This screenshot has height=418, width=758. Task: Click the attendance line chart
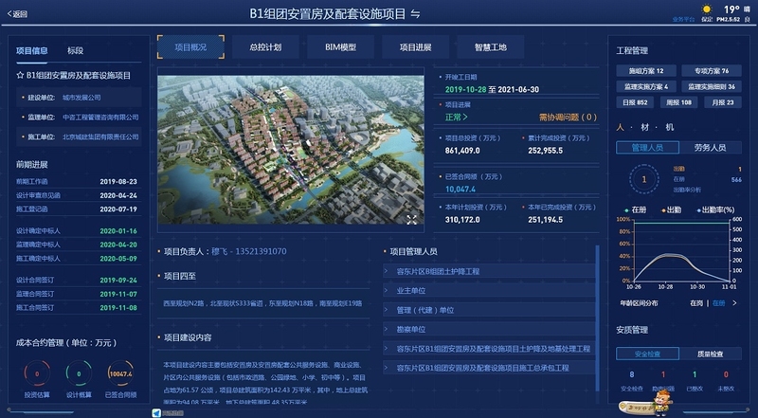[681, 250]
